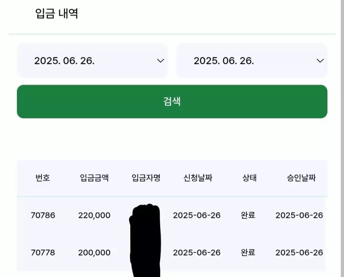344x277 pixels.
Task: Click the 승인날짜 column header
Action: click(x=301, y=178)
